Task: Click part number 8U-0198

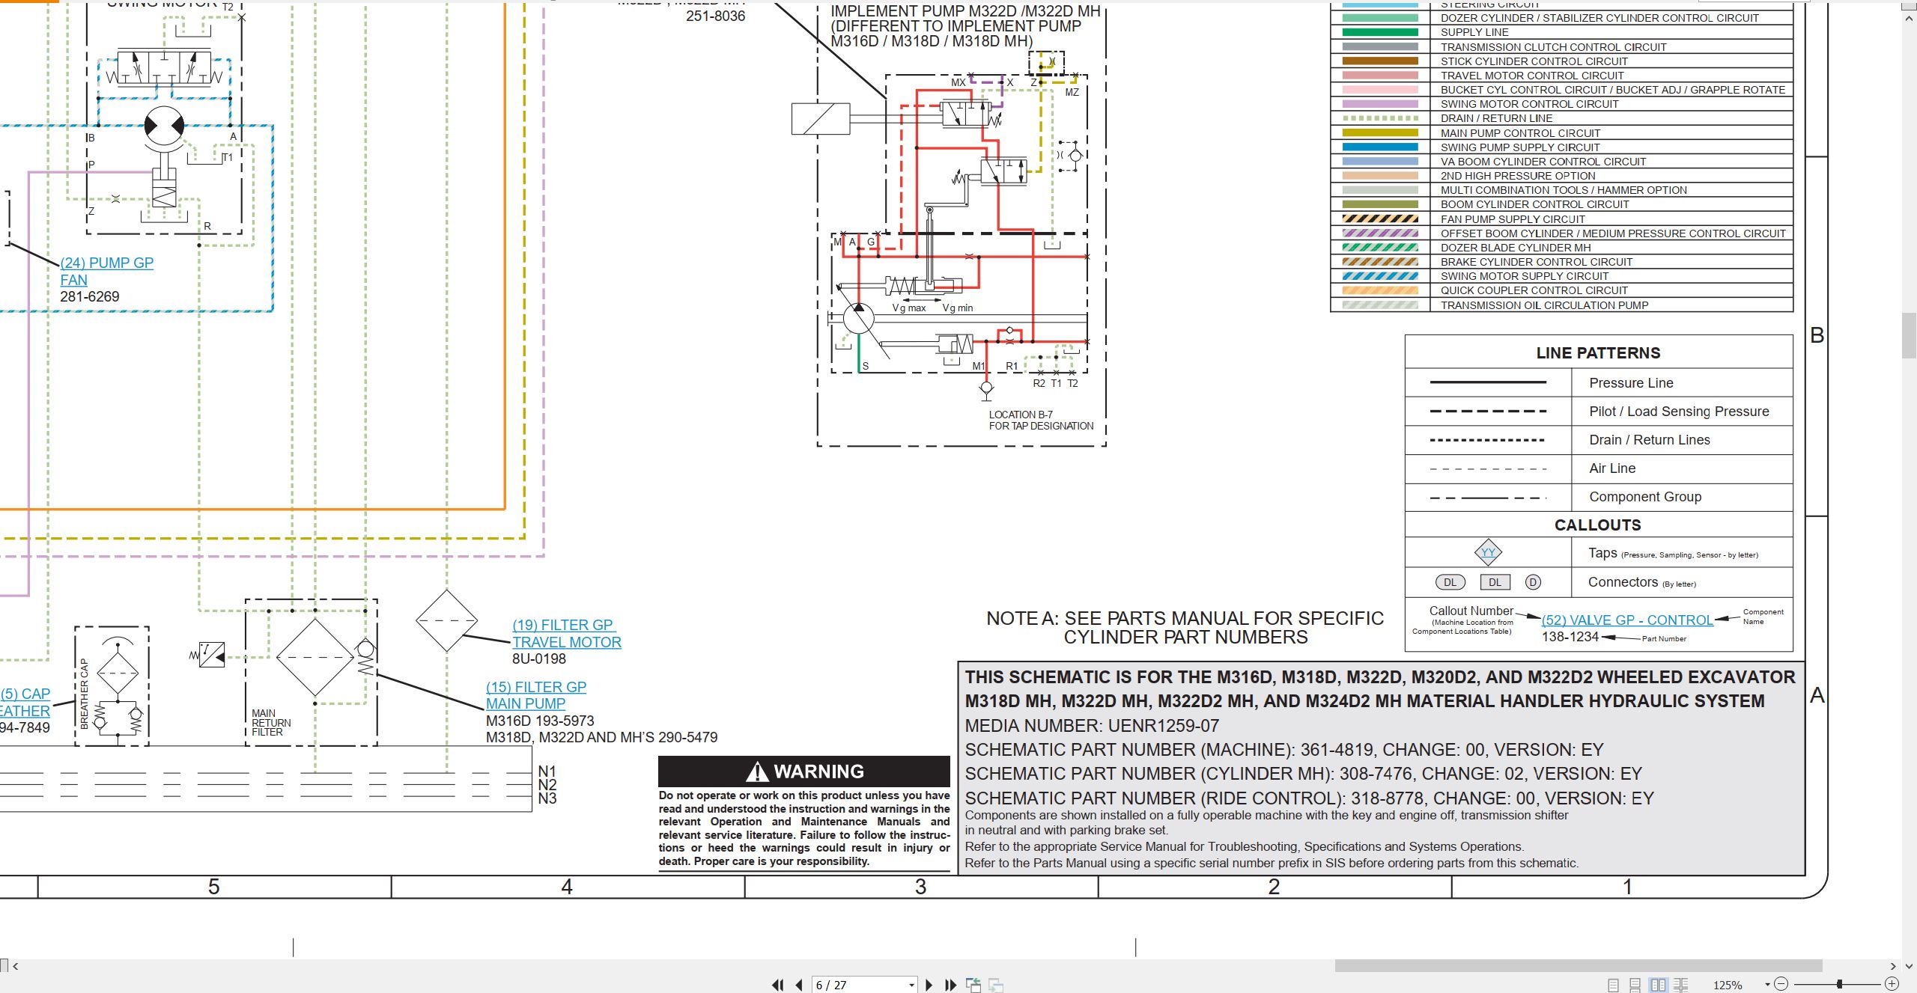Action: 539,659
